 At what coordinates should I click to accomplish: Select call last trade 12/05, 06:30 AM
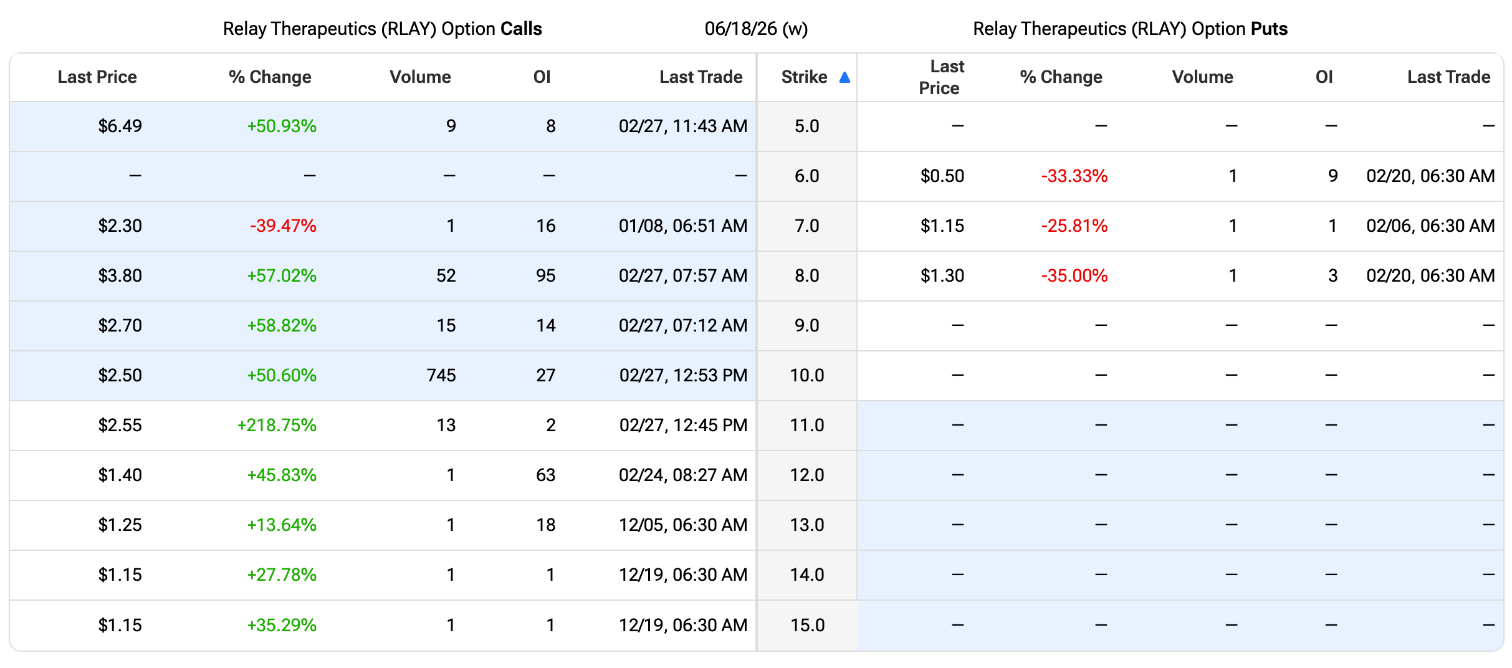point(683,525)
